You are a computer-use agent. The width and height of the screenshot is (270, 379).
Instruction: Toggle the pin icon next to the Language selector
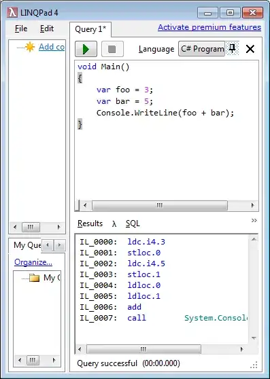(232, 48)
